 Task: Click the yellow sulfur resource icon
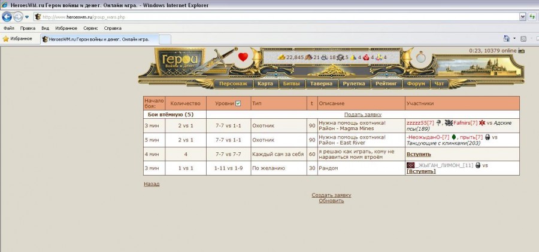coord(353,57)
